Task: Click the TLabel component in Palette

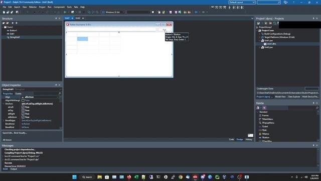Action: [x=265, y=127]
